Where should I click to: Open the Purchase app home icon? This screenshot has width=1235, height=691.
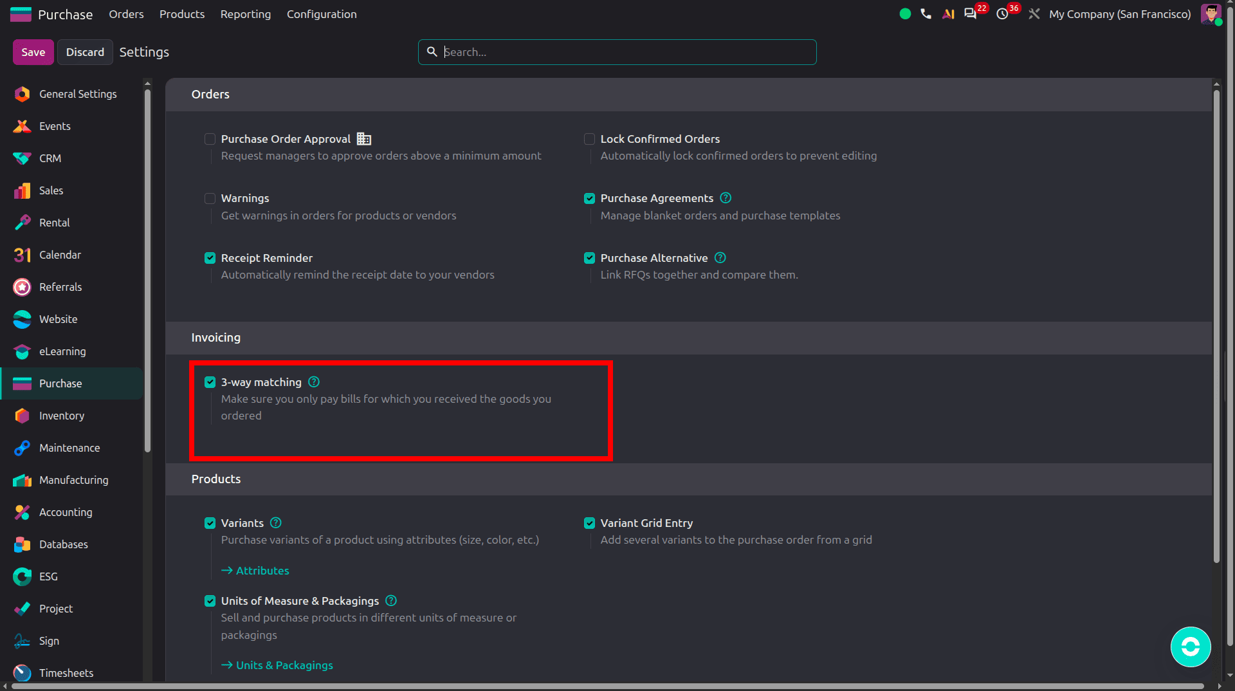[21, 14]
